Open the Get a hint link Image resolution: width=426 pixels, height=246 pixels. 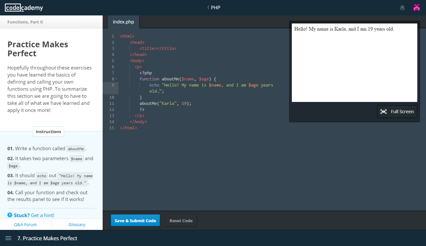pyautogui.click(x=42, y=215)
